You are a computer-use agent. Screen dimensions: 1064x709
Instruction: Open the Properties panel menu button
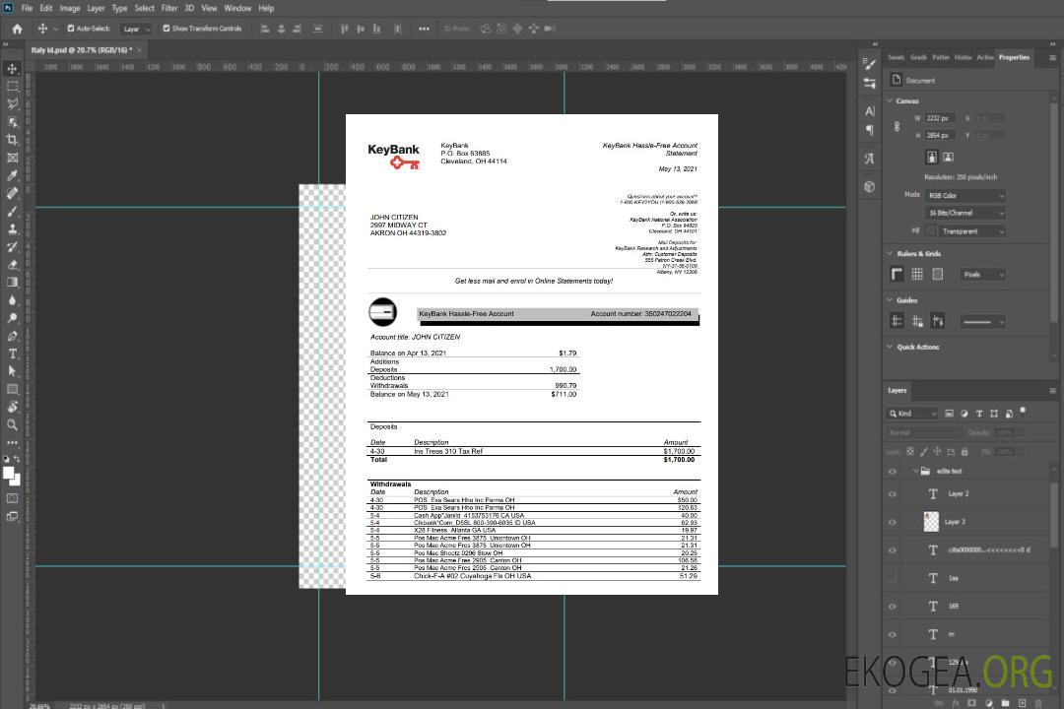tap(1052, 58)
